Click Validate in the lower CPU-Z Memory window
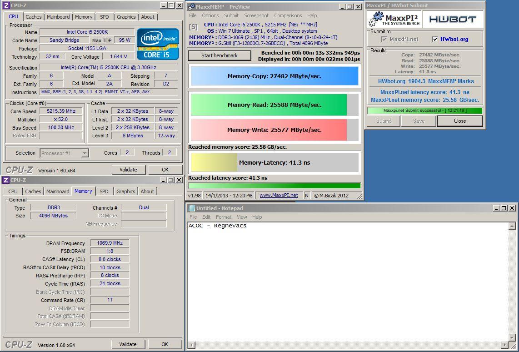 128,344
